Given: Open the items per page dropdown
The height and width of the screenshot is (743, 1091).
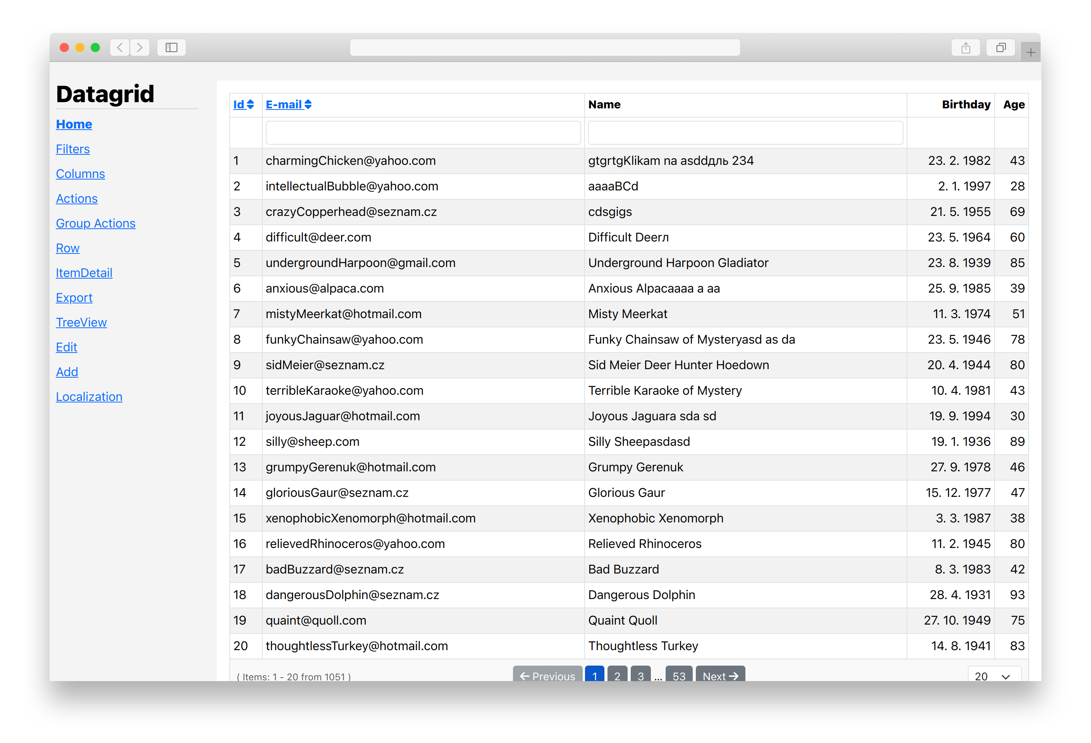Looking at the screenshot, I should coord(993,676).
